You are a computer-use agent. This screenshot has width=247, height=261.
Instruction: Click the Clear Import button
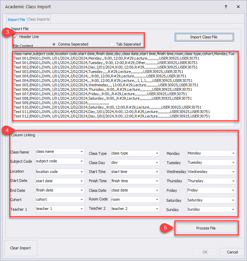coord(21,248)
